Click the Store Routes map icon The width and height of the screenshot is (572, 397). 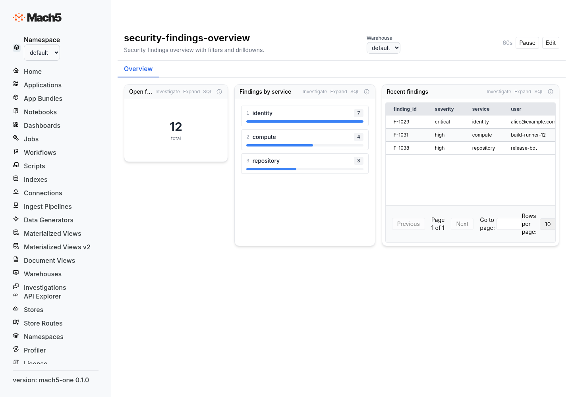coord(16,322)
